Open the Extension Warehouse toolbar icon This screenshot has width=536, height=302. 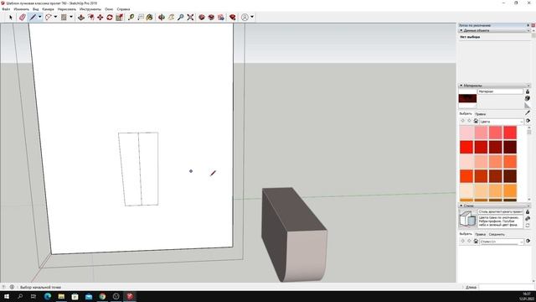(x=211, y=17)
